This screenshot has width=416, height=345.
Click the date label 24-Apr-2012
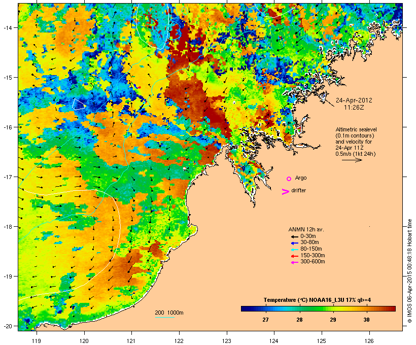354,100
